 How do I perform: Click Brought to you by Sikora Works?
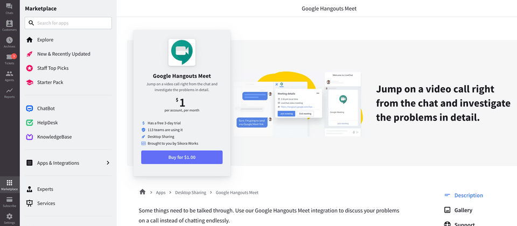click(x=173, y=143)
